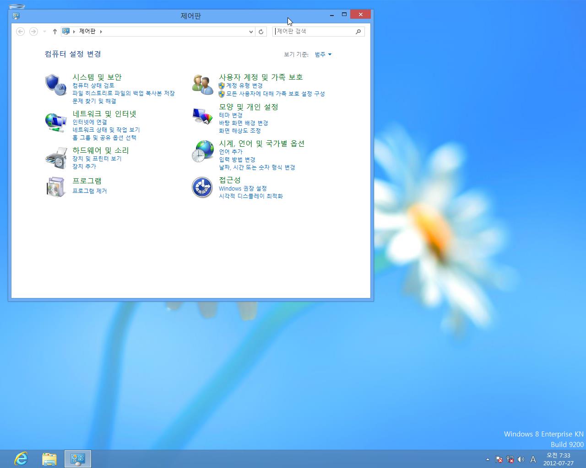Open 네트워크 상태 및 작업 보기

pyautogui.click(x=106, y=130)
